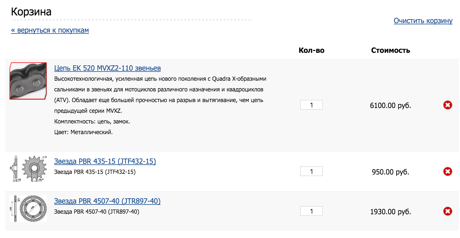Viewport: 460px width, 238px height.
Task: Focus the quantity box for PBR 435-15
Action: tap(312, 172)
